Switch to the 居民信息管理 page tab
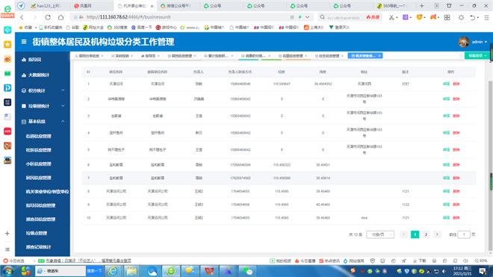 click(182, 56)
